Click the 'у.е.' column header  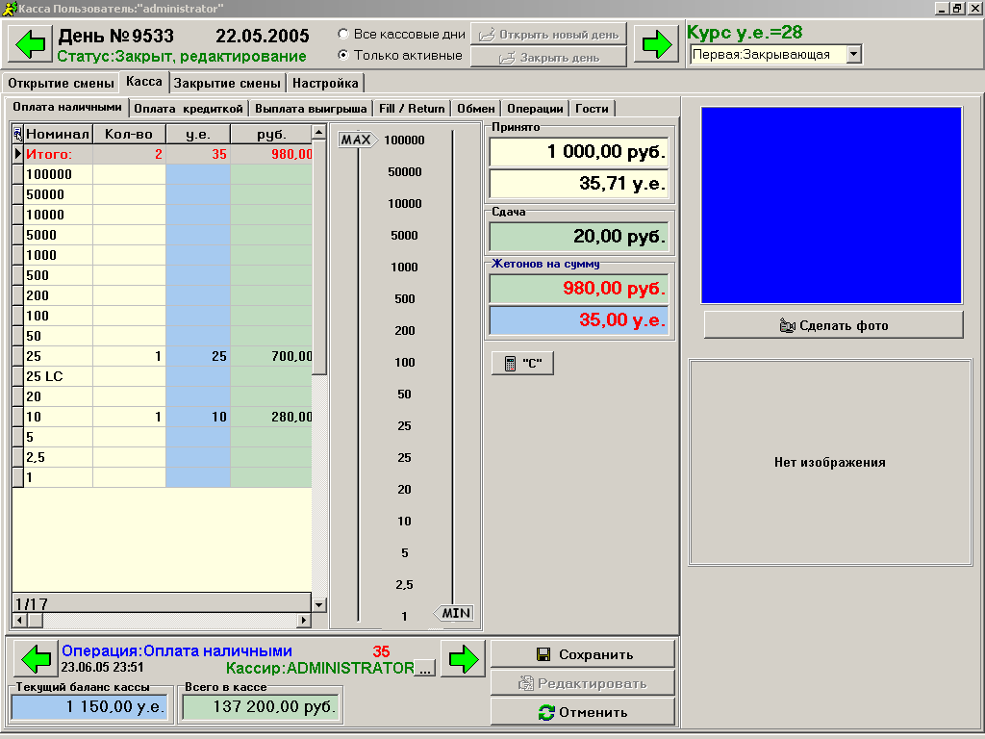tap(198, 134)
